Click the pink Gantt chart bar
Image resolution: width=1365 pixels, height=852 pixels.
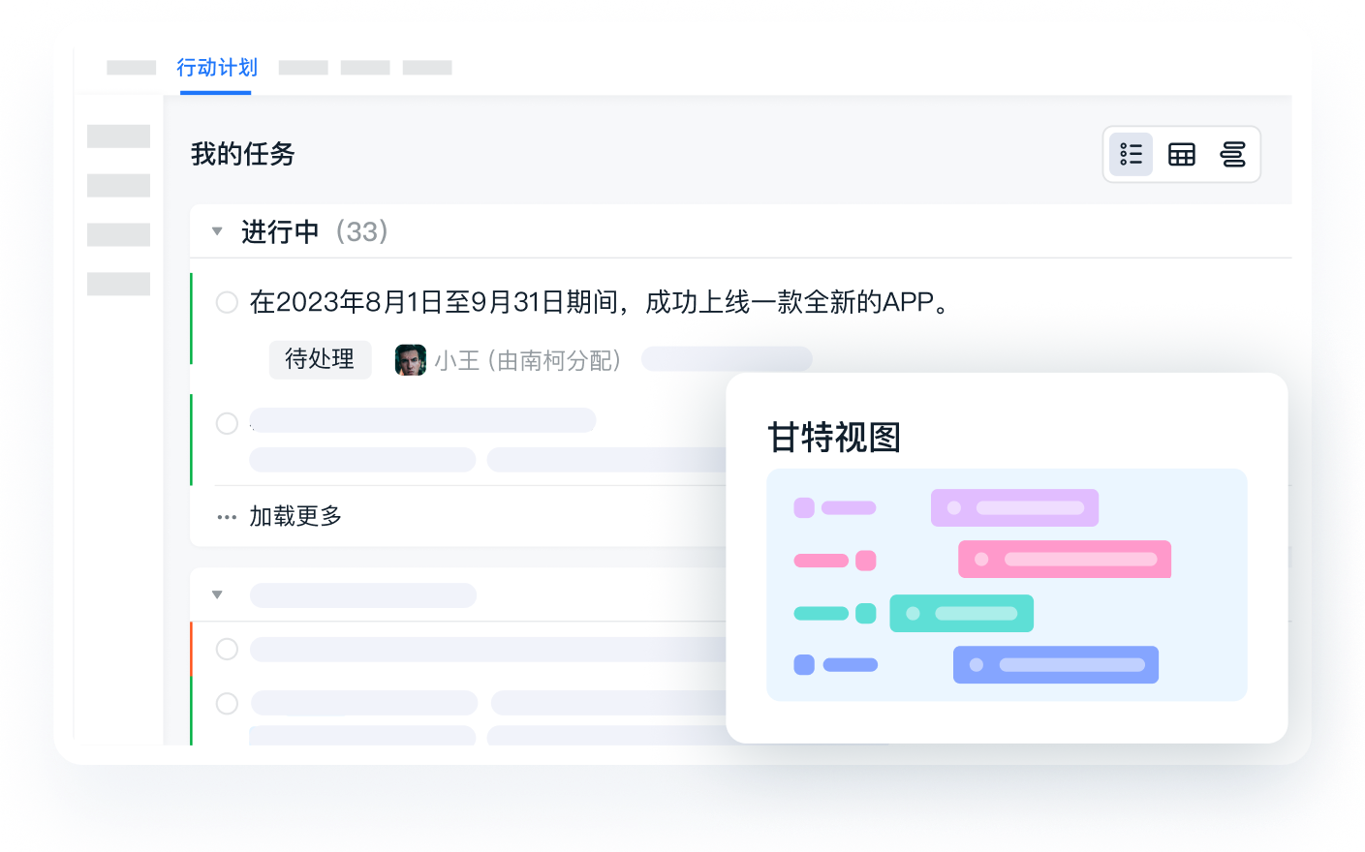pyautogui.click(x=1064, y=560)
